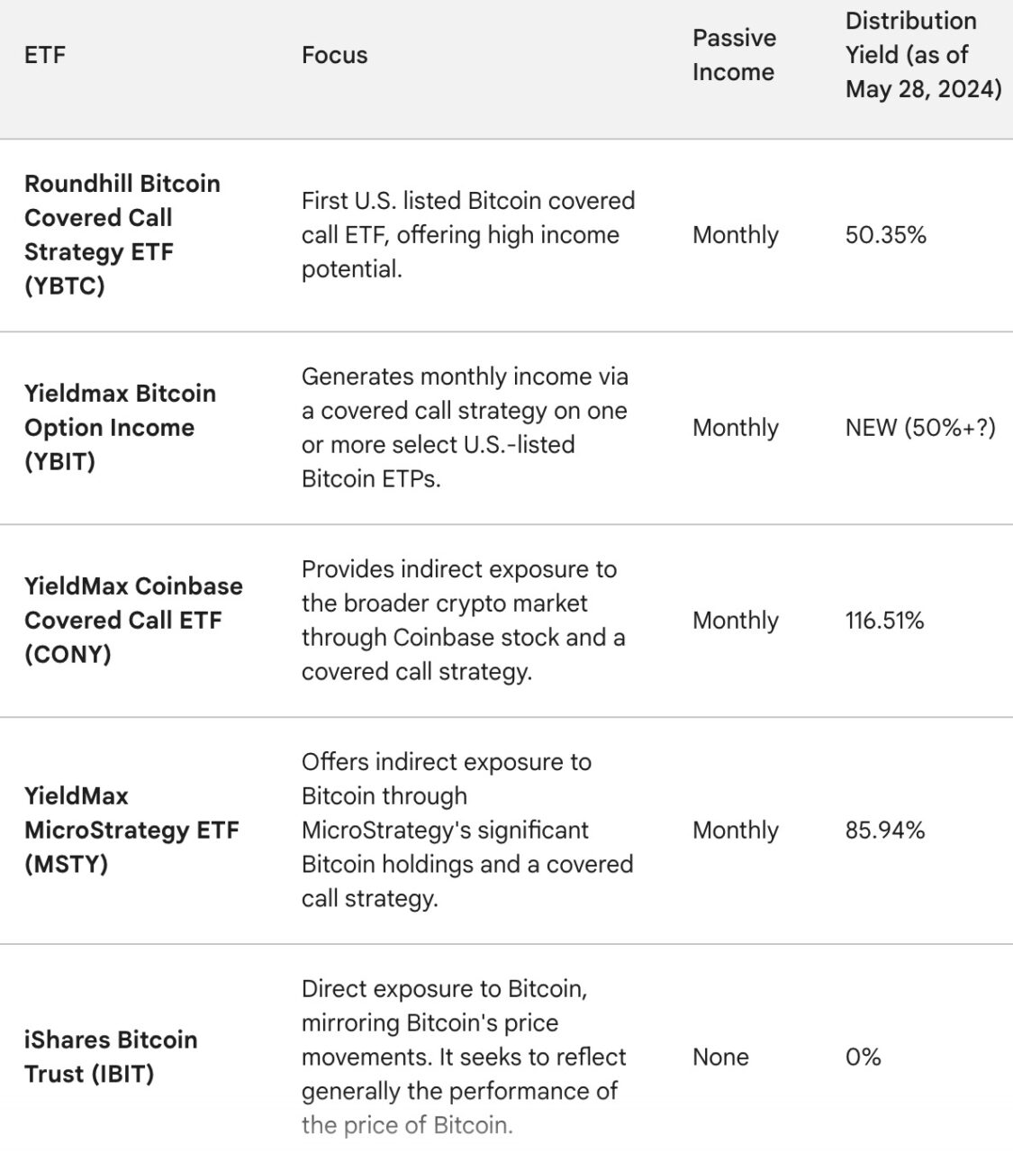Select the Passive Income column header

coord(734,55)
